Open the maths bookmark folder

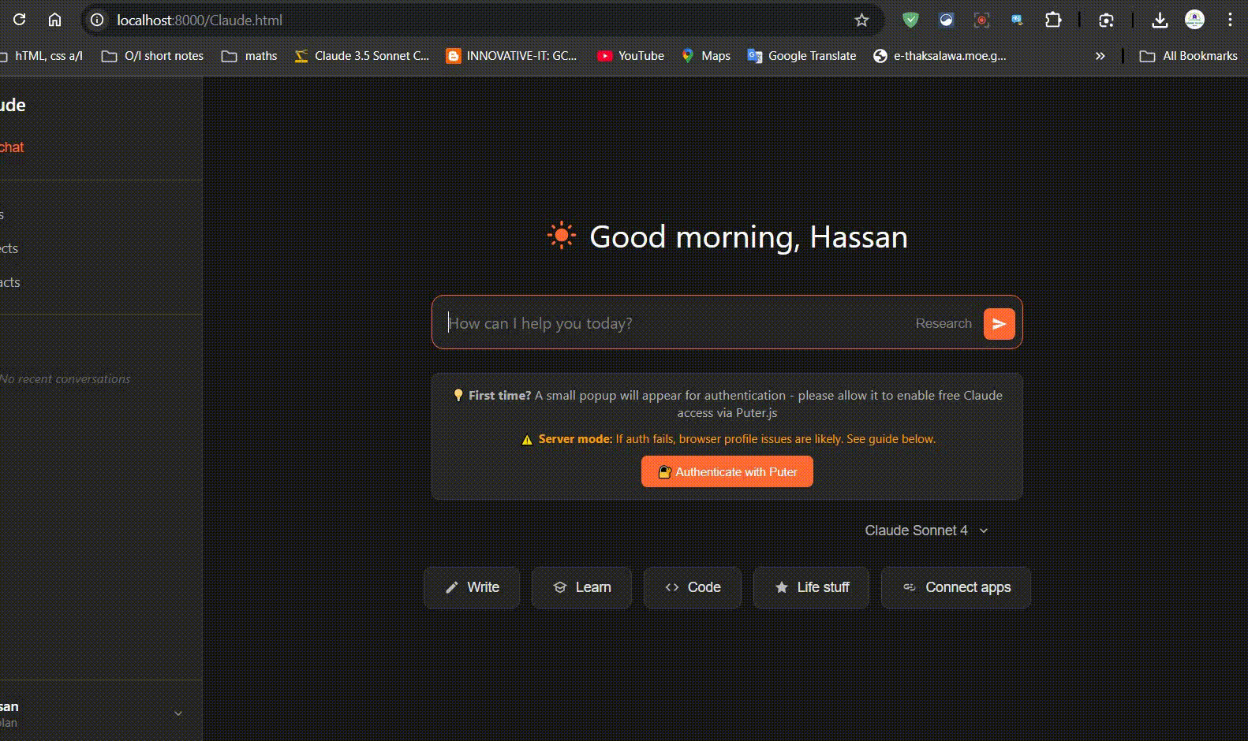click(249, 56)
